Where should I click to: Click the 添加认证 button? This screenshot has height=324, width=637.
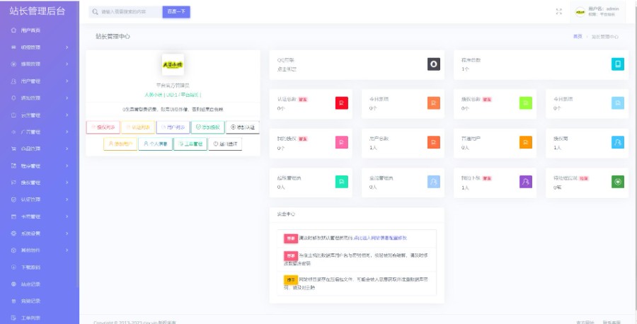(243, 127)
